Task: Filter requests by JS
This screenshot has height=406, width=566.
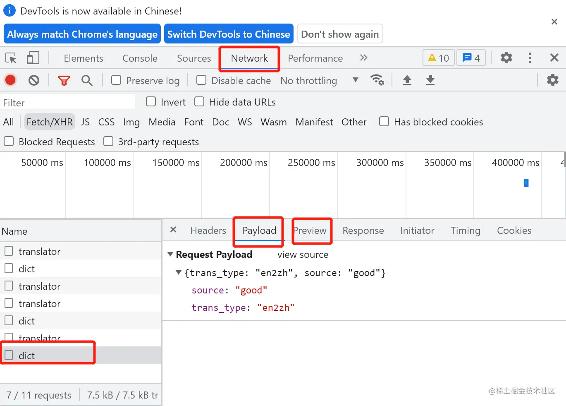Action: pyautogui.click(x=85, y=122)
